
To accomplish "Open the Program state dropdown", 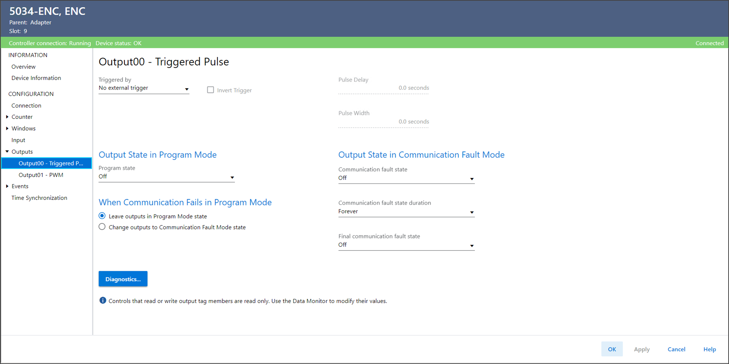I will (166, 177).
